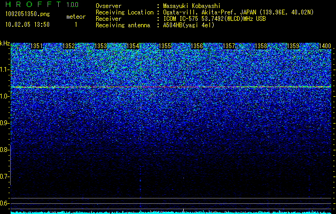The image size is (336, 214).
Task: Select the 1353 time label
Action: 101,46
